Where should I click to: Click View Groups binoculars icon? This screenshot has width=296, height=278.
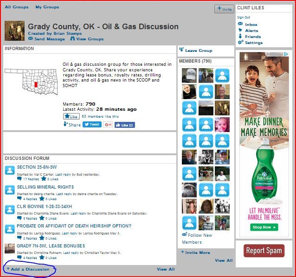pyautogui.click(x=72, y=38)
